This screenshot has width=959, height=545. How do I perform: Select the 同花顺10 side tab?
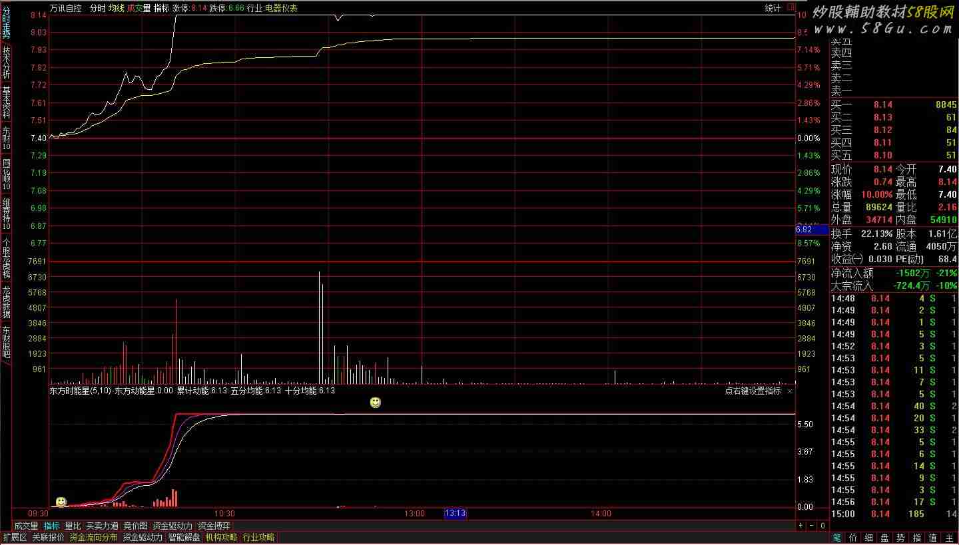coord(6,174)
